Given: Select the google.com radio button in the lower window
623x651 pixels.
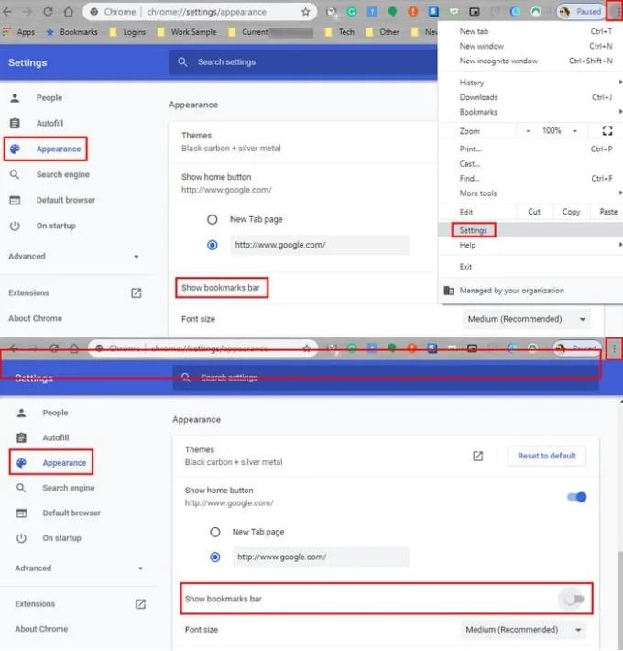Looking at the screenshot, I should (x=215, y=557).
